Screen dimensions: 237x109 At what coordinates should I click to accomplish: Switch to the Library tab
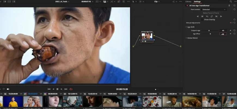pos(188,2)
